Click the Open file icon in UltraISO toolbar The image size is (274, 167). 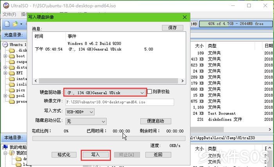pyautogui.click(x=15, y=24)
